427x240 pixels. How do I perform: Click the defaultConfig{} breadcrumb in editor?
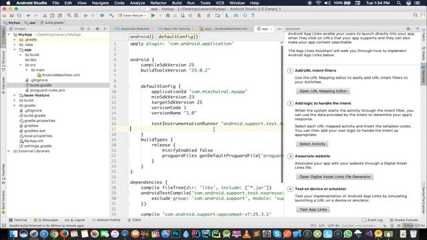click(178, 37)
